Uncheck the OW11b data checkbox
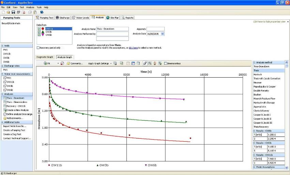 [x=39, y=29]
